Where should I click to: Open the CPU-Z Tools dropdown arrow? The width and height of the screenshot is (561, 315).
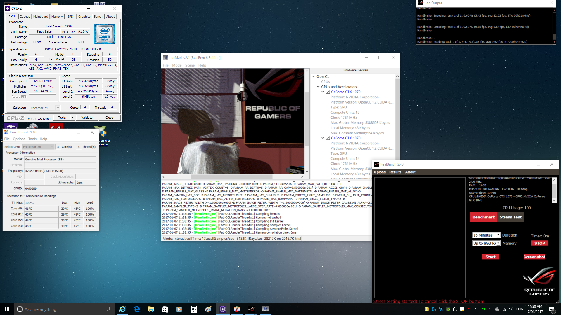[72, 118]
